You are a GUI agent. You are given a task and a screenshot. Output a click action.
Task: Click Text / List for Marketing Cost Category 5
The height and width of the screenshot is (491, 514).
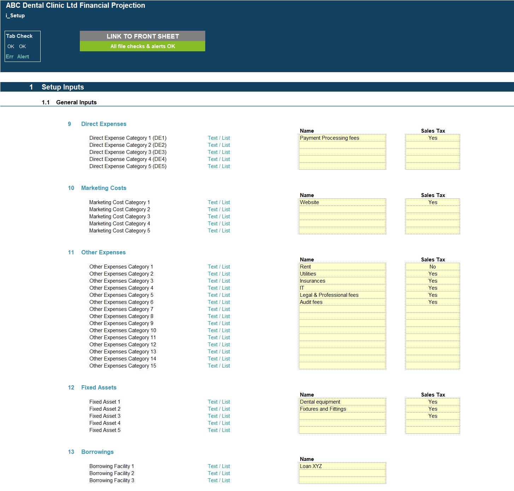(x=219, y=231)
